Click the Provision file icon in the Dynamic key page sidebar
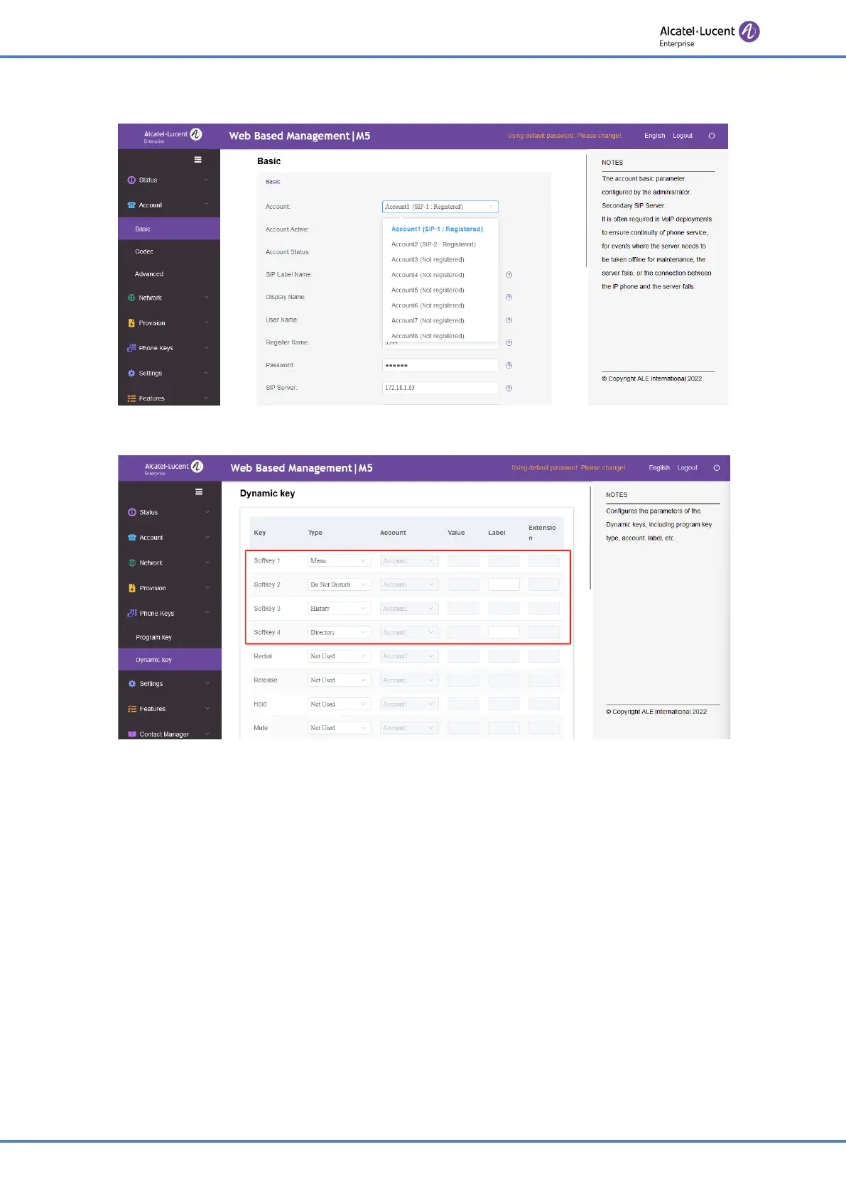The width and height of the screenshot is (846, 1196). [x=132, y=588]
